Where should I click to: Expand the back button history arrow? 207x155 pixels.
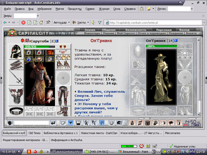[9, 22]
